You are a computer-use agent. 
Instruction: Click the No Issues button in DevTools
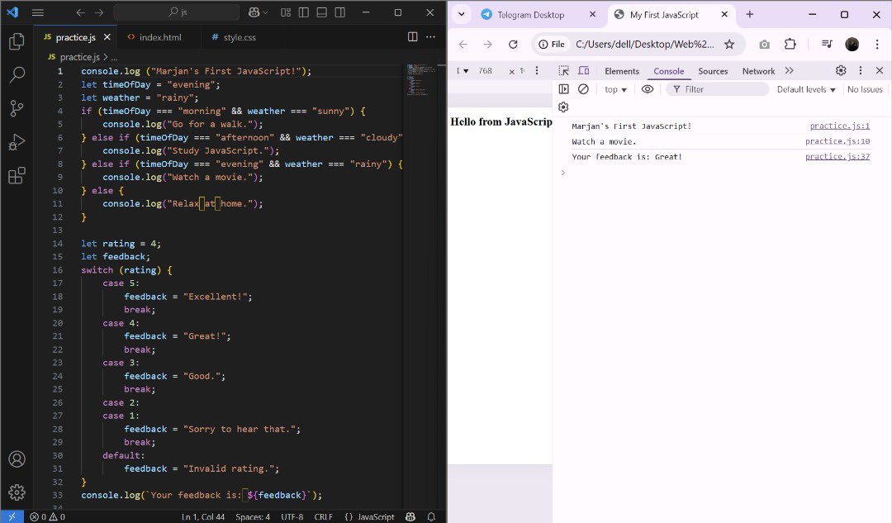click(865, 89)
